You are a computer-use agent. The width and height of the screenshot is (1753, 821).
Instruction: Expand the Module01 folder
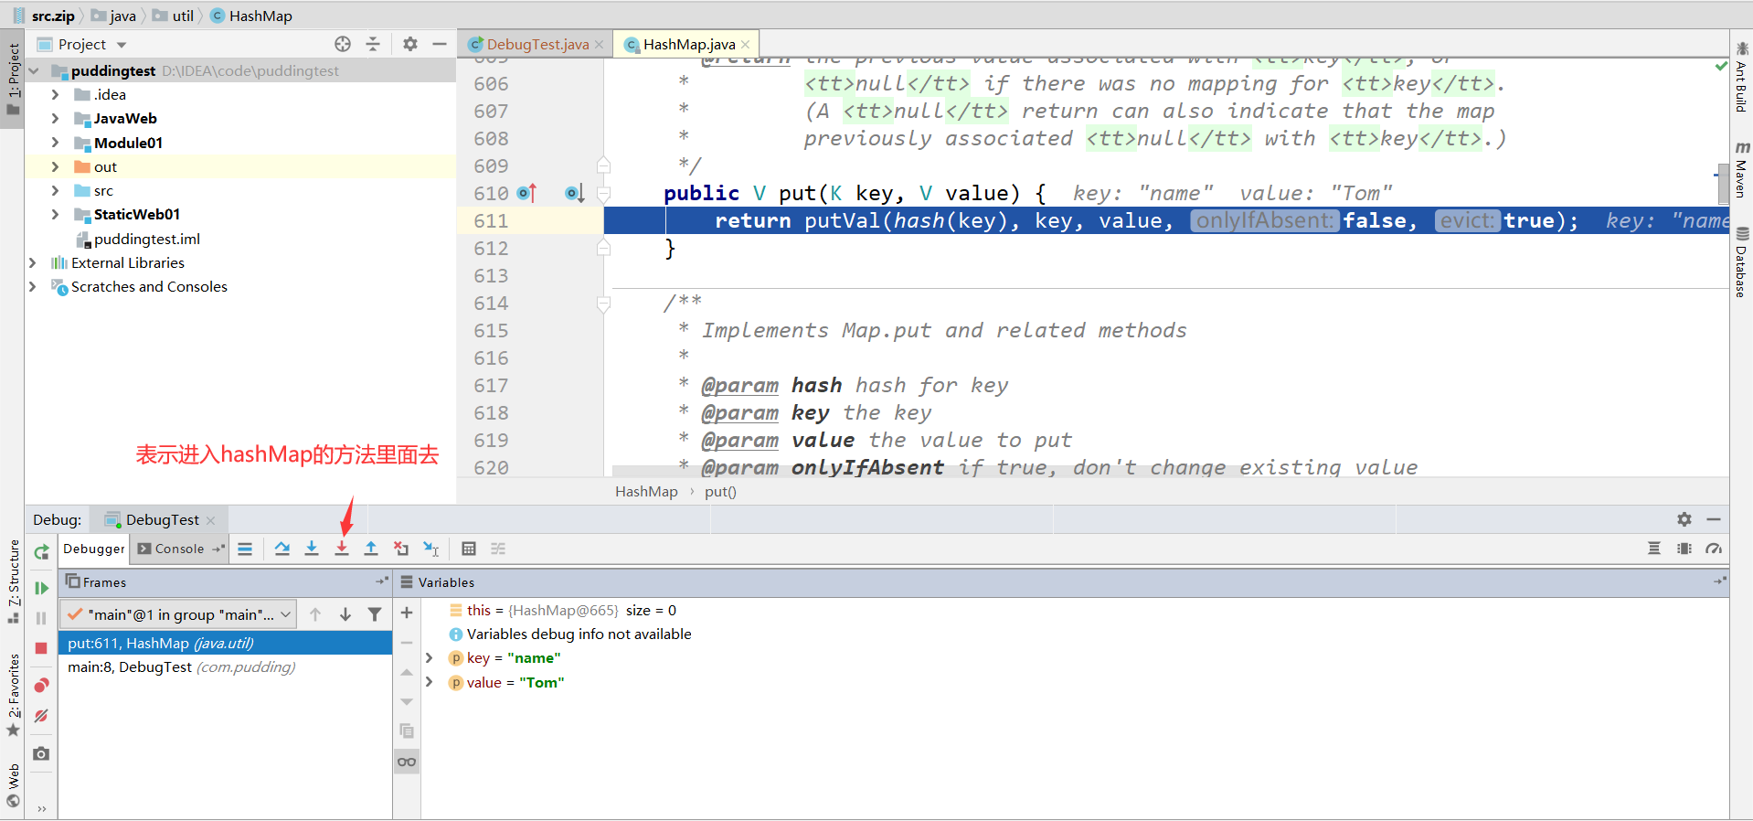pos(55,143)
